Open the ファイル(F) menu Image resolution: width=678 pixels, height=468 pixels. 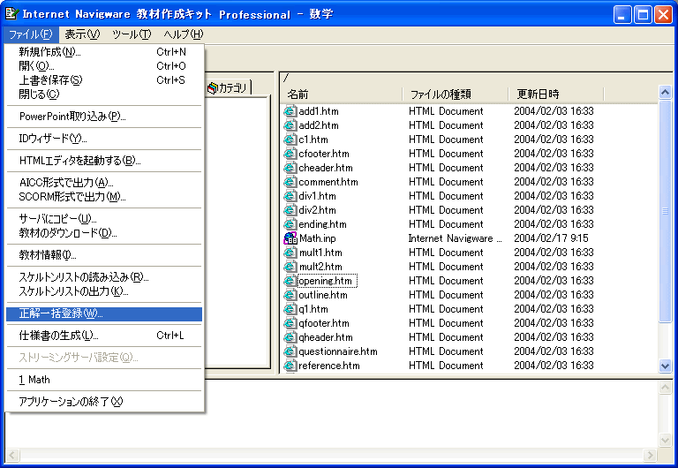tap(31, 34)
